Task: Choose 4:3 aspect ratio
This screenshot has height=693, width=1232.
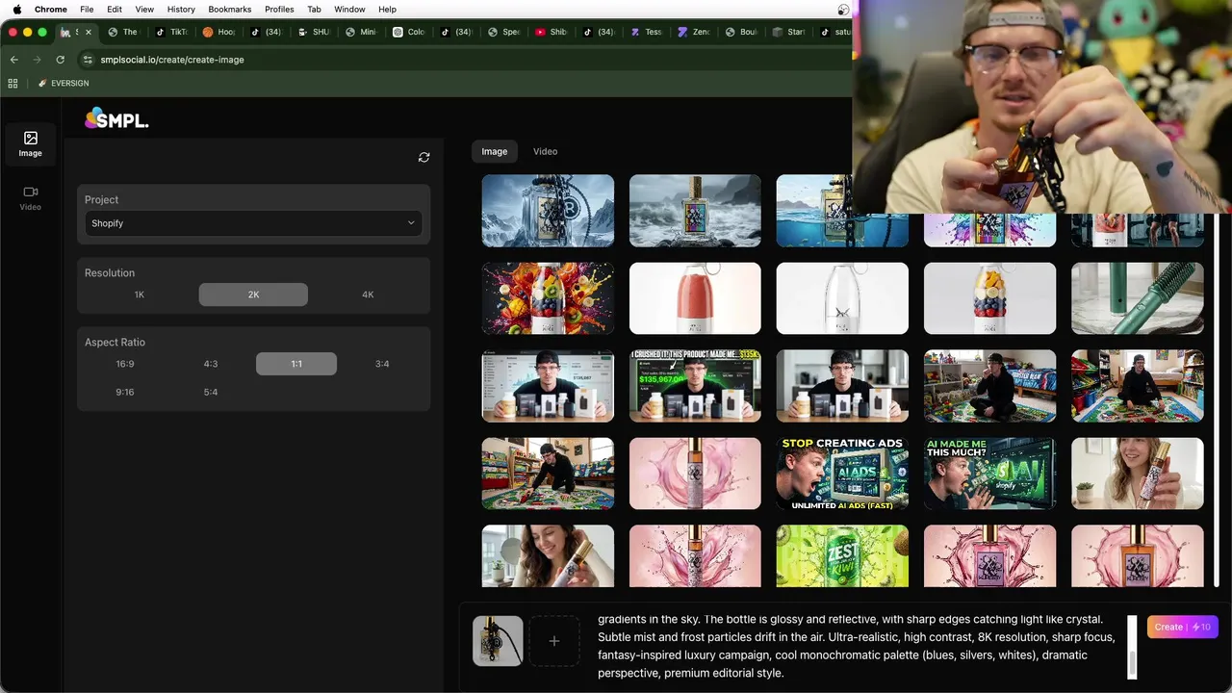Action: [x=211, y=364]
